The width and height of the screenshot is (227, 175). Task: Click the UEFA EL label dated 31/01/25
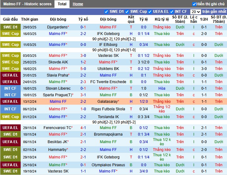tap(10, 75)
